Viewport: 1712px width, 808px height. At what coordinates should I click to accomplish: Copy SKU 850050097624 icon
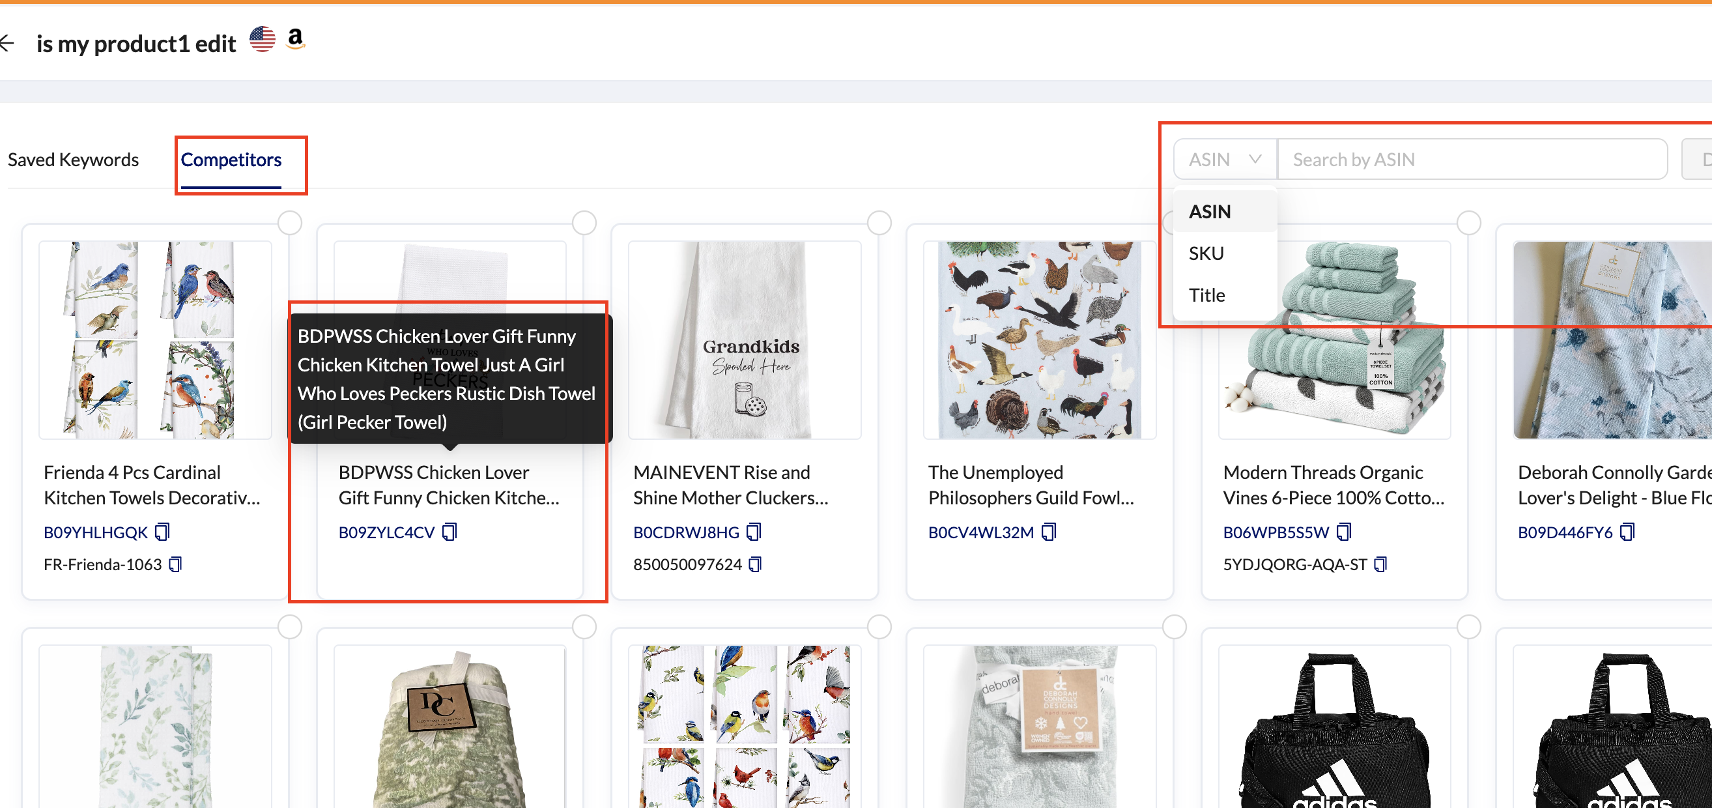tap(755, 564)
